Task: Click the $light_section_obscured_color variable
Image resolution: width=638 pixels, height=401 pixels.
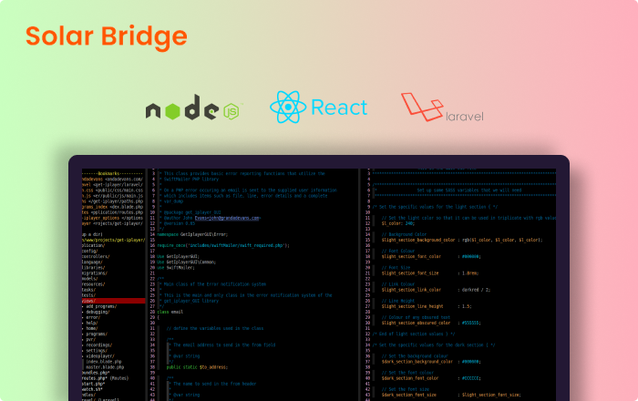Action: [x=416, y=323]
